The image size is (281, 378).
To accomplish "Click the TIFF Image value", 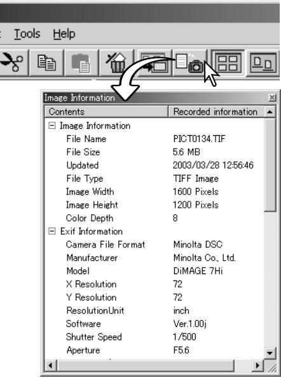I will [196, 178].
